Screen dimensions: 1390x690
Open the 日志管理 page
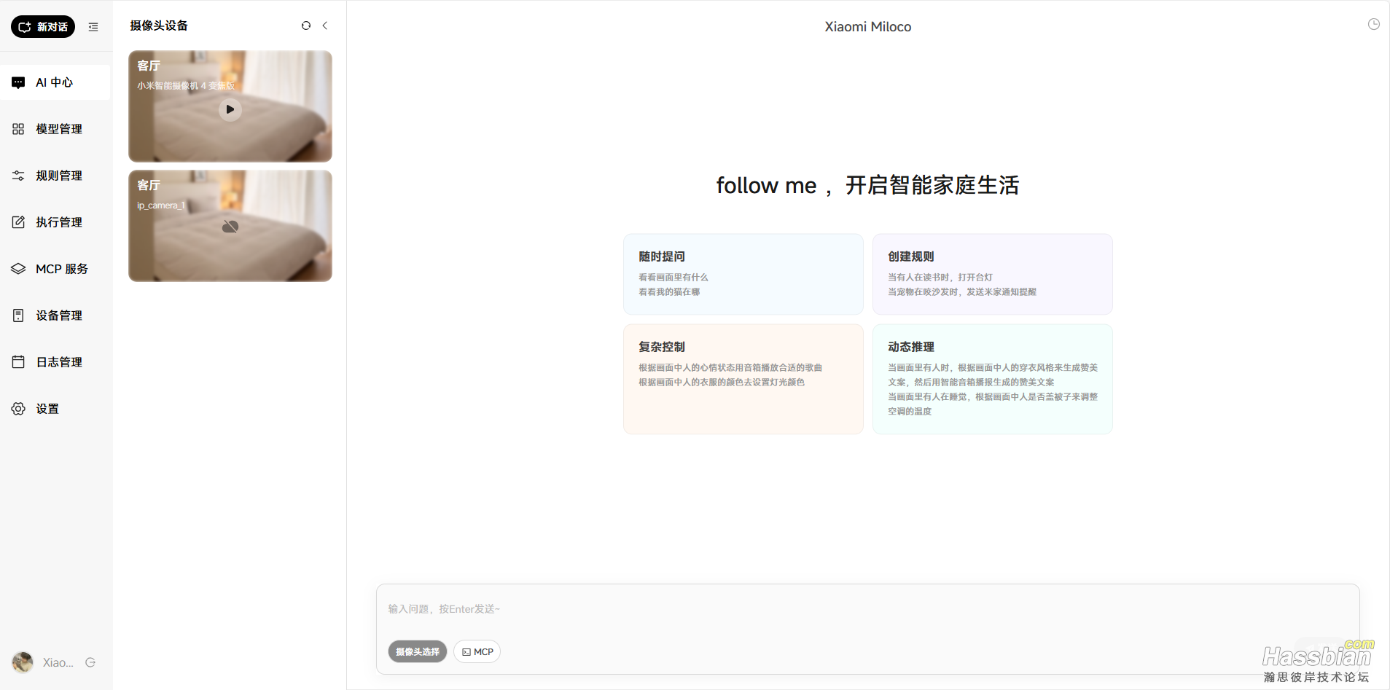[59, 362]
